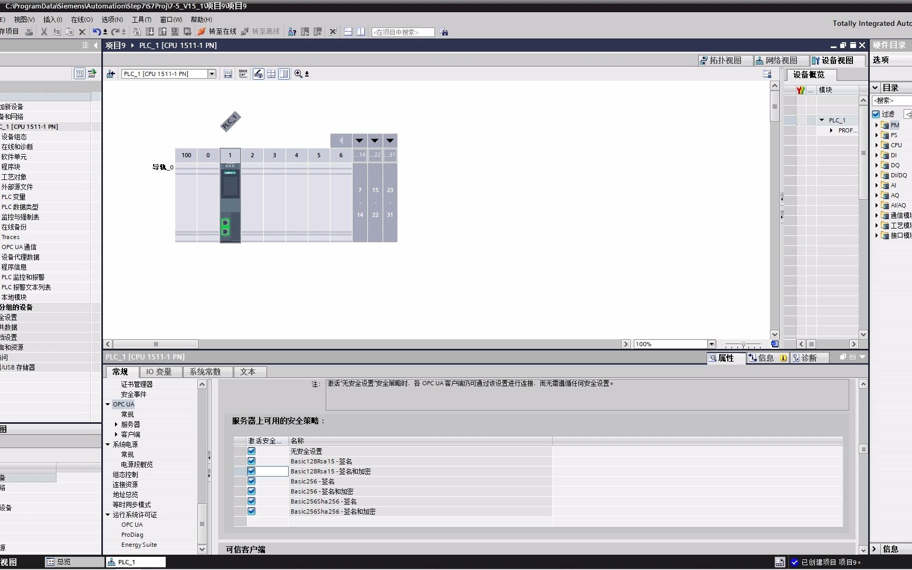Click the Stop CPU toolbar icon
This screenshot has width=912, height=570.
[318, 32]
